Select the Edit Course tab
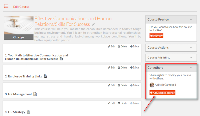Image resolution: width=200 pixels, height=116 pixels. point(21,7)
